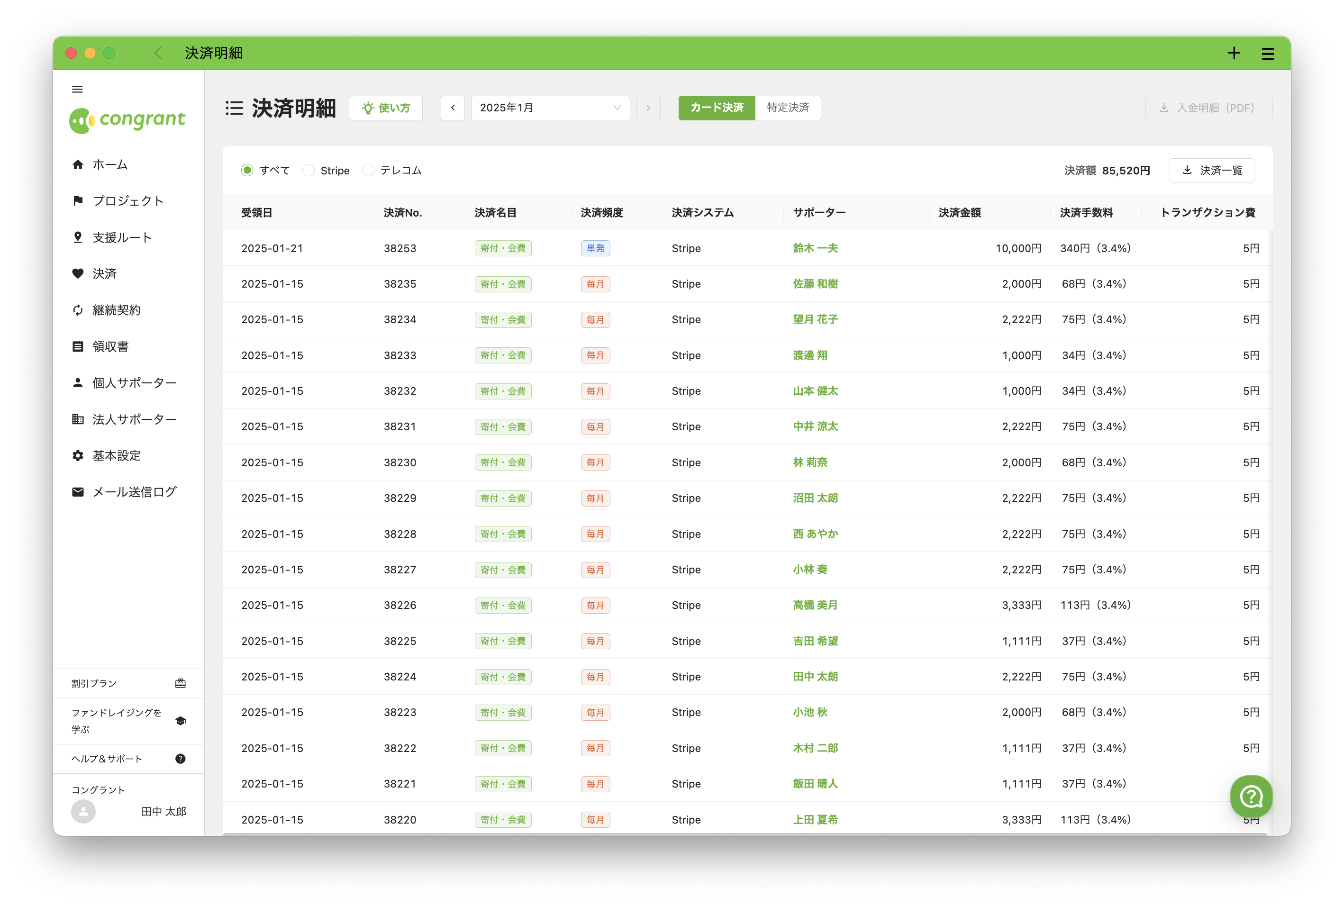Image resolution: width=1344 pixels, height=906 pixels.
Task: Download the 決済一覧 list
Action: tap(1211, 171)
